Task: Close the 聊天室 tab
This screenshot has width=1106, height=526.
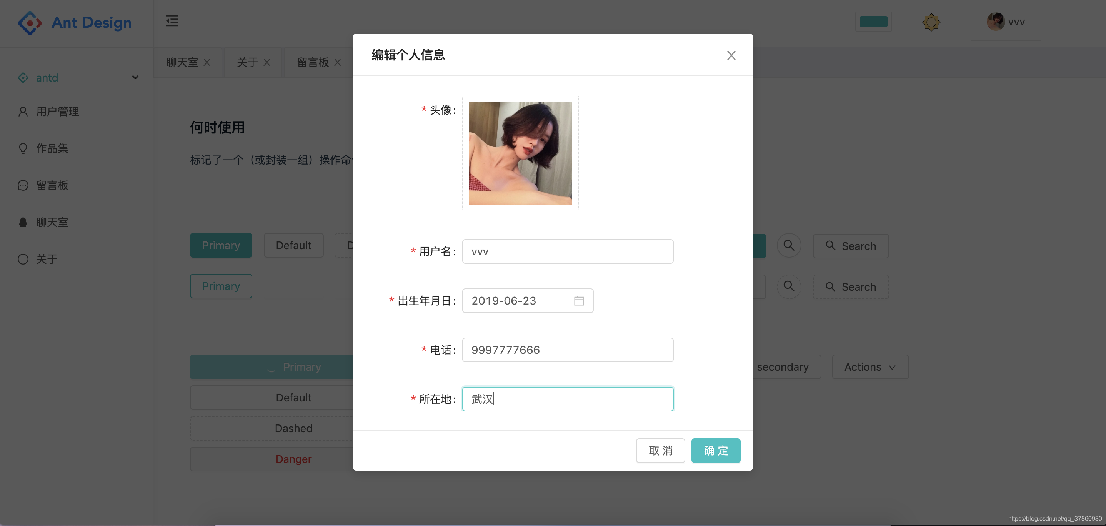Action: 207,62
